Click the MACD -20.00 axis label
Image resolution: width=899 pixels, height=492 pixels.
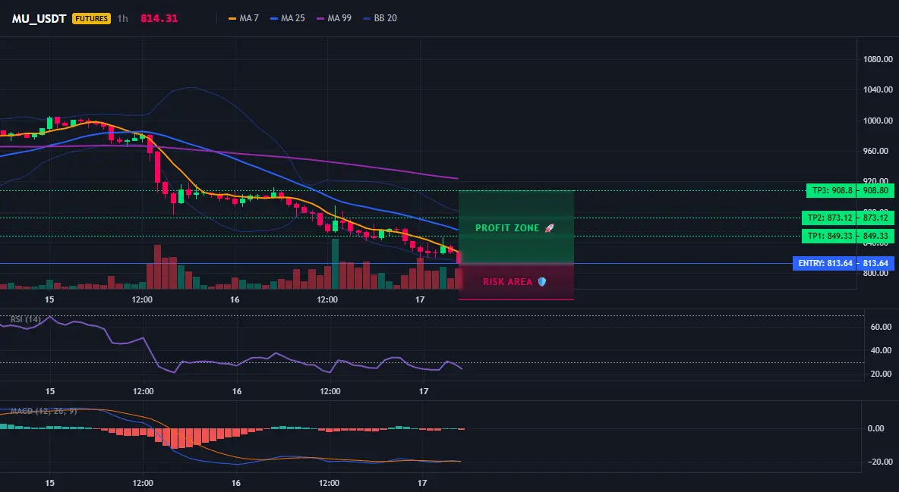[880, 462]
